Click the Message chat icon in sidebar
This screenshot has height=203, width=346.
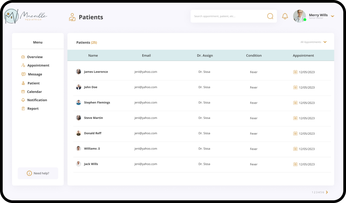23,74
